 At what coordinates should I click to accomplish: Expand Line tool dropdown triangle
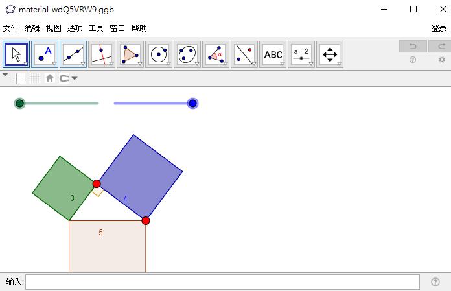pos(83,64)
